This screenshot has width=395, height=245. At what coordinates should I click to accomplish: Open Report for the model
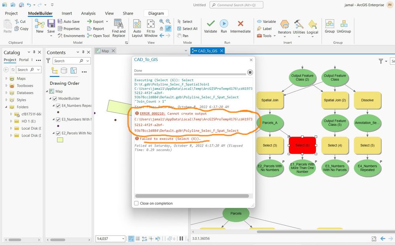tap(95, 29)
